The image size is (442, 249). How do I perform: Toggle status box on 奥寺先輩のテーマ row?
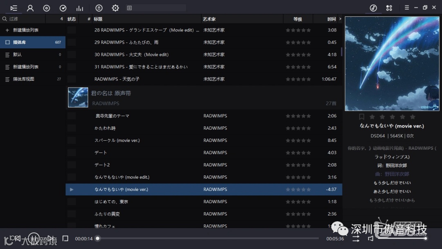tap(72, 116)
